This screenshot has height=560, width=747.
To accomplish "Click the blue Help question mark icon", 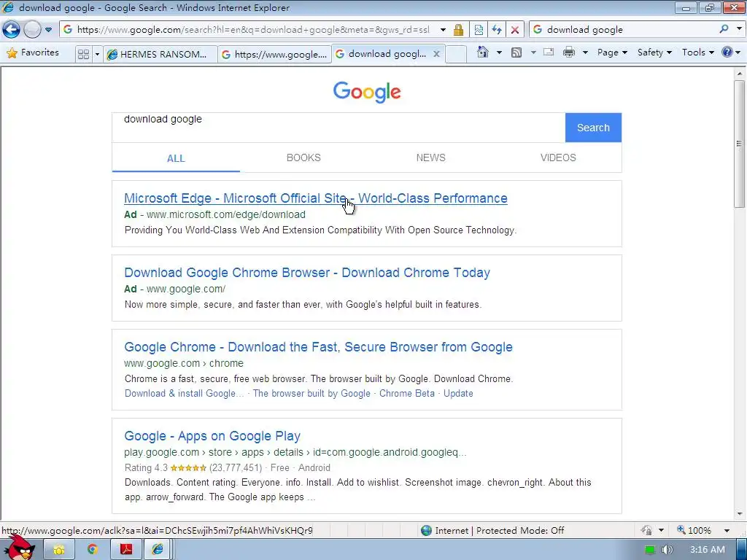I will coord(727,52).
